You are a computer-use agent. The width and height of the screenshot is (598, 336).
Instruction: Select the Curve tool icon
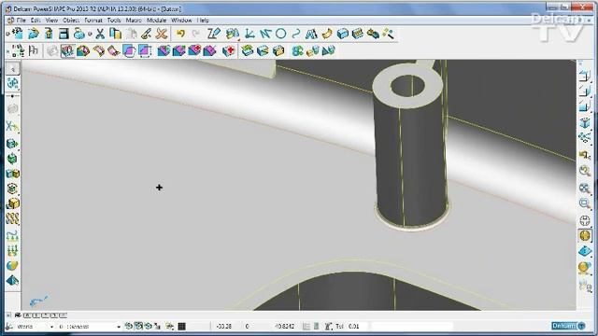click(296, 34)
